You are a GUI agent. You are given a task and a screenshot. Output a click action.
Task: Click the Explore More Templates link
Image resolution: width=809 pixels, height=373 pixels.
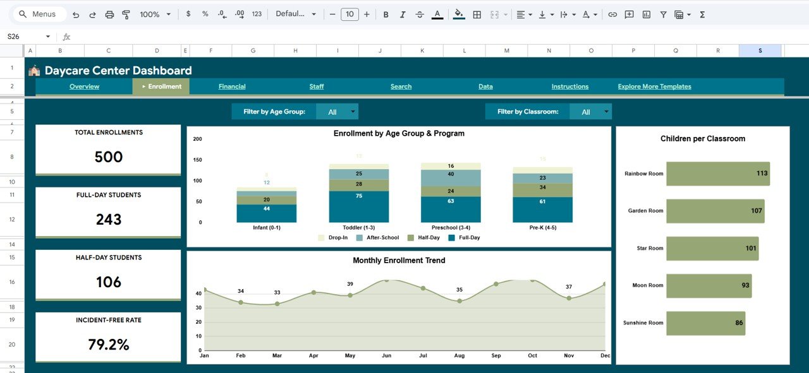(654, 86)
